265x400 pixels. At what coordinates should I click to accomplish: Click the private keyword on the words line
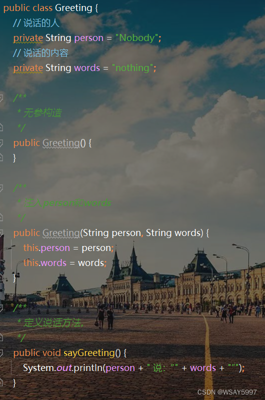tap(28, 68)
